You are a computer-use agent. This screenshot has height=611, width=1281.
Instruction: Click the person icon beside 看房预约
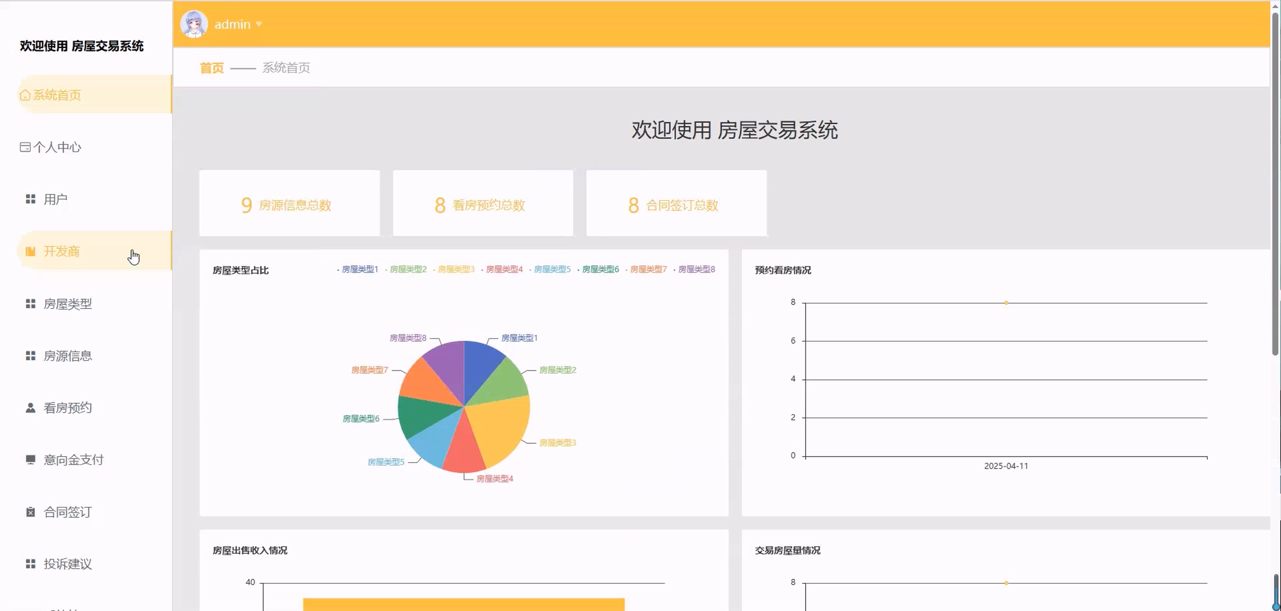click(x=30, y=408)
